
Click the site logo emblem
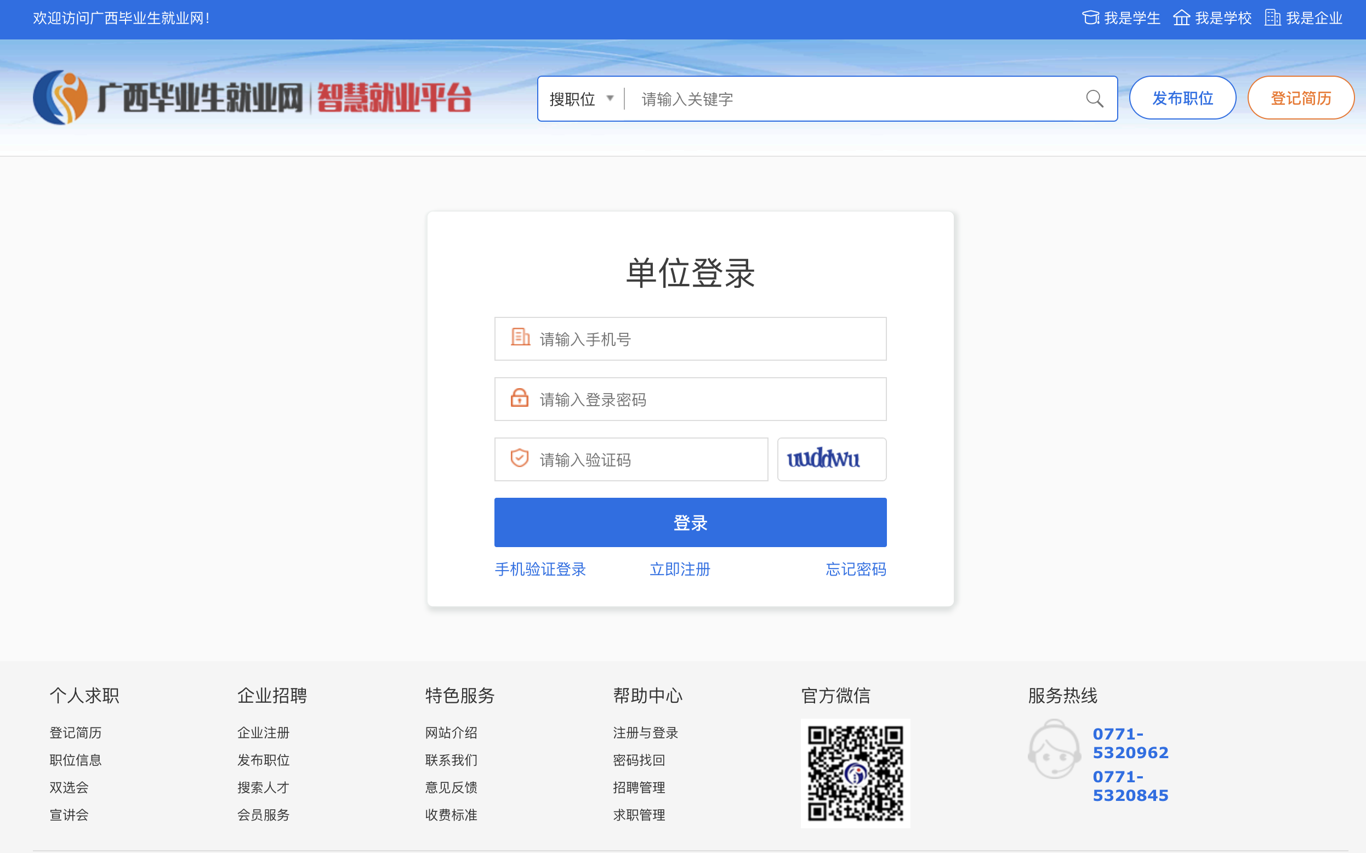pyautogui.click(x=60, y=98)
